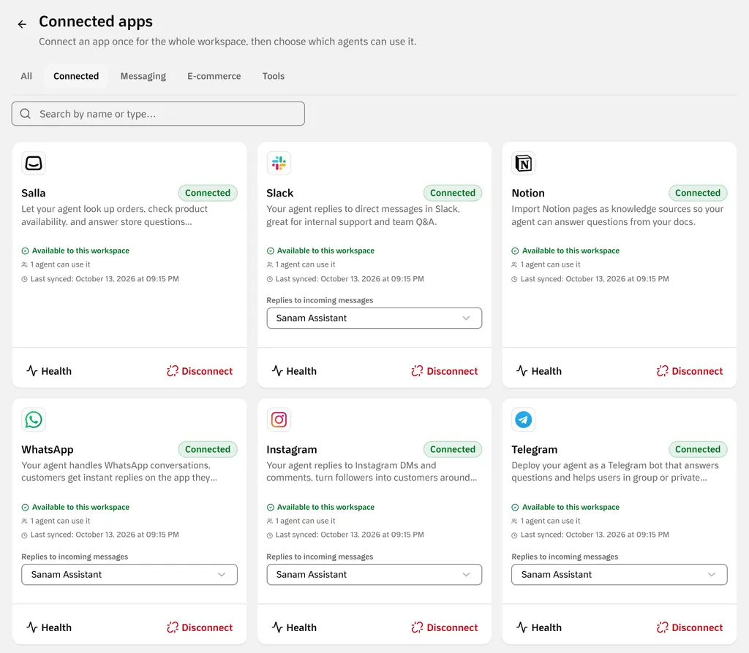Screen dimensions: 749x653
Task: Click WhatsApp's Connected status badge
Action: click(x=208, y=449)
